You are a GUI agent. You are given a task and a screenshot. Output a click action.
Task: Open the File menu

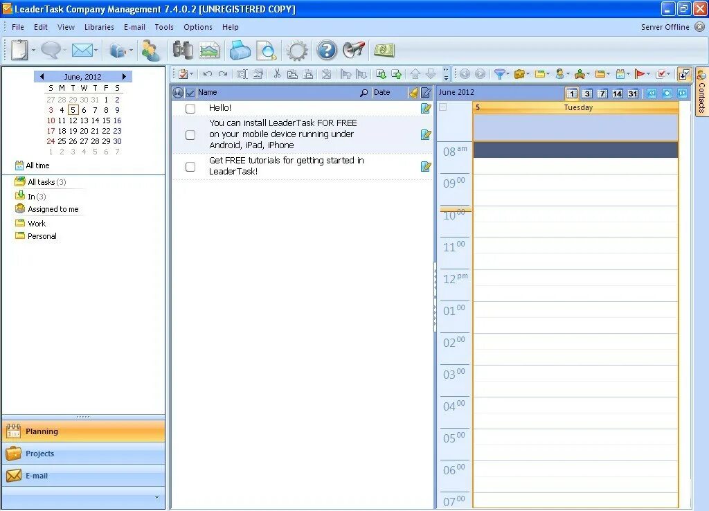tap(18, 27)
